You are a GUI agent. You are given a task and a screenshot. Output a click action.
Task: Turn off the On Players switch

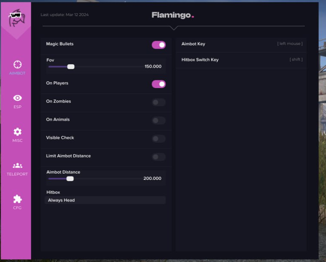pos(159,84)
